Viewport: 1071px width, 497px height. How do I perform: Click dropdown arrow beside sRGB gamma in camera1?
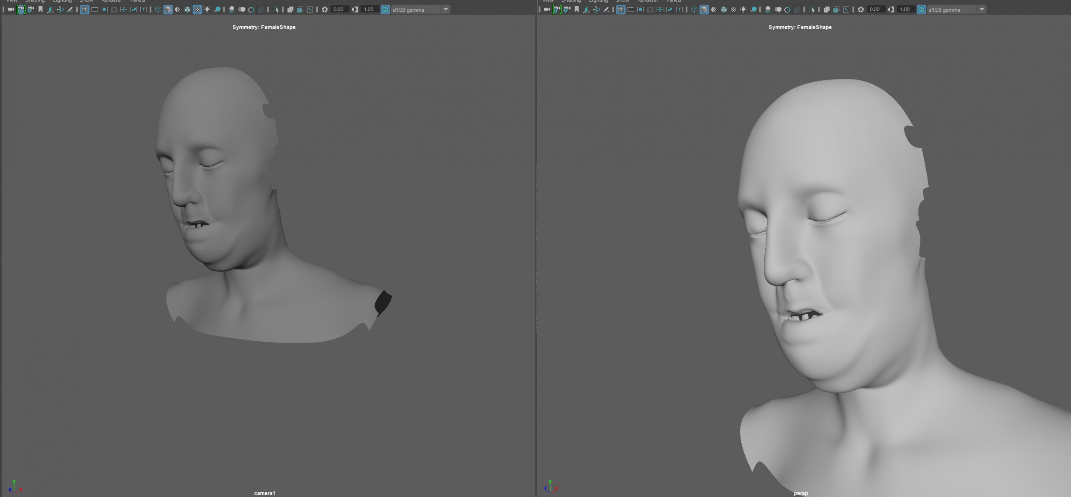coord(446,9)
